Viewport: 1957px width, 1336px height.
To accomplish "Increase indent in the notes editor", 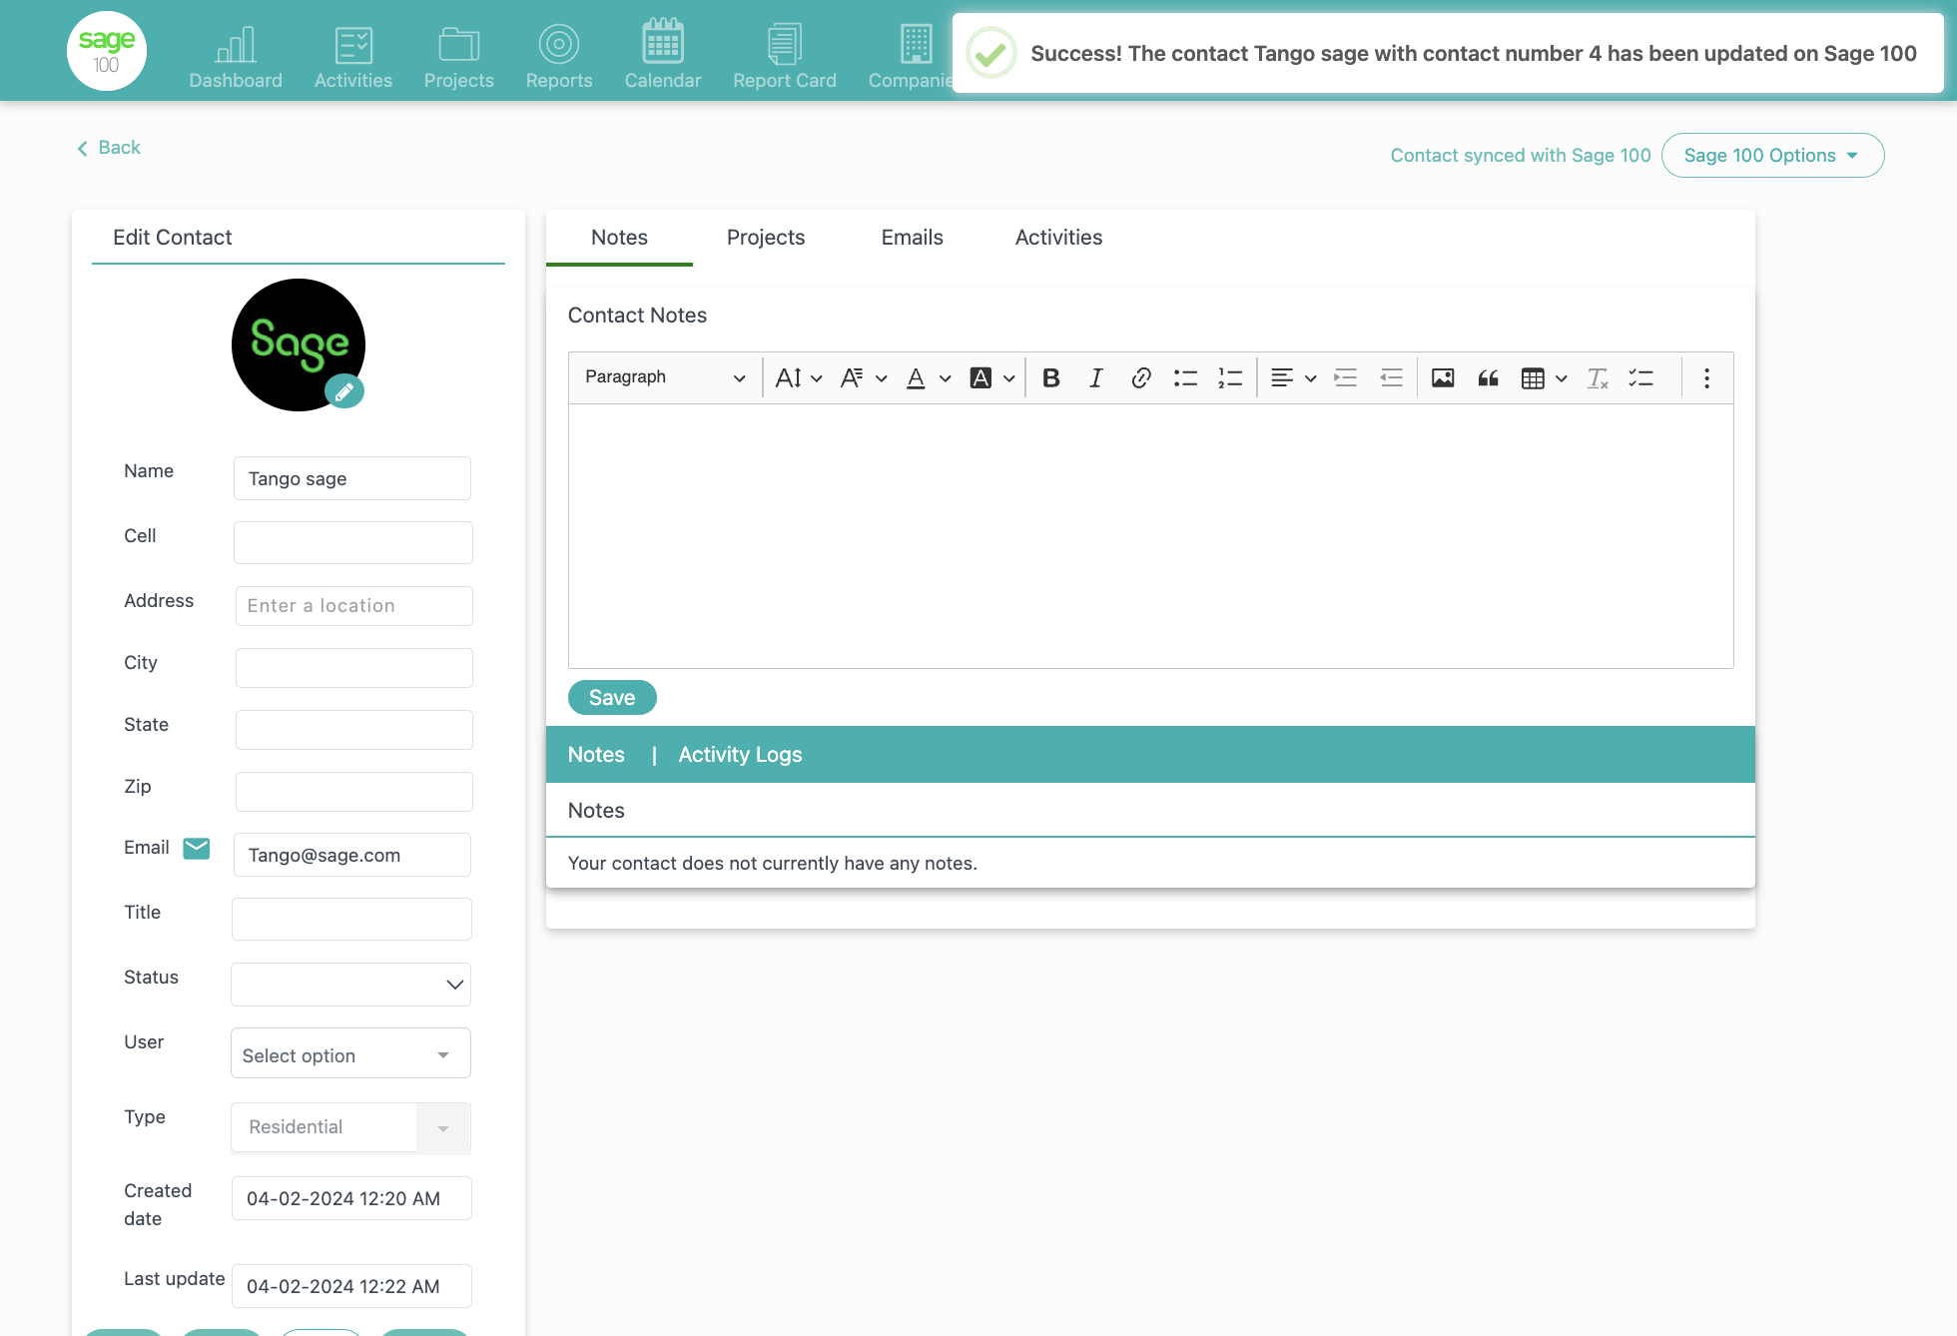I will (x=1346, y=377).
